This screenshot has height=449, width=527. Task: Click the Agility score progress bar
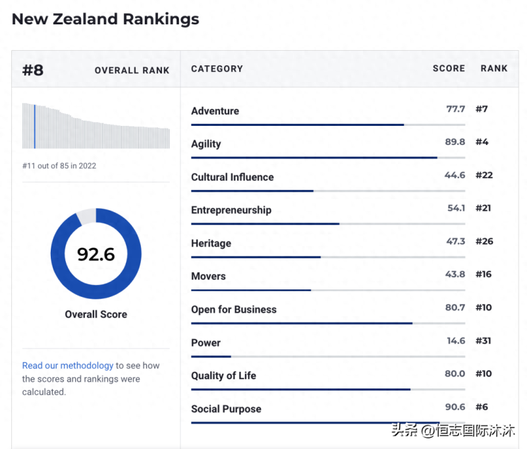[327, 158]
